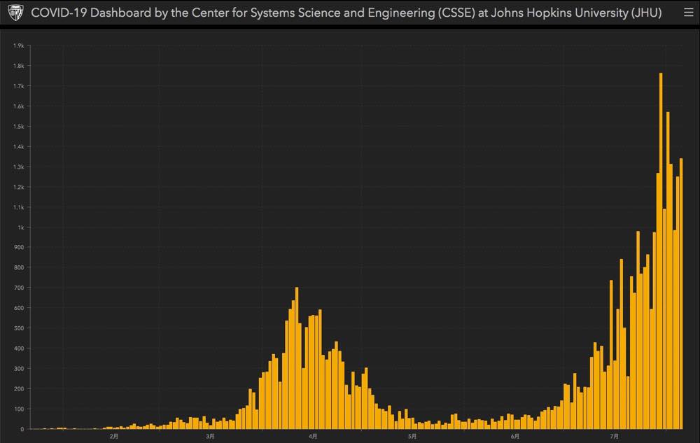The image size is (700, 443).
Task: Click the 1.3k y-axis label
Action: pos(19,167)
